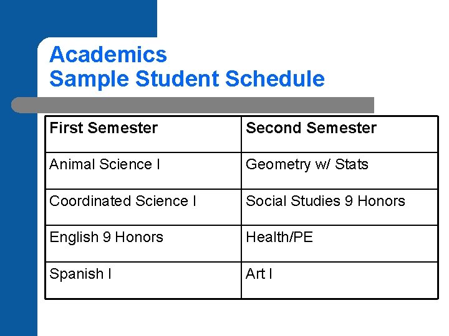The width and height of the screenshot is (449, 336).
Task: Select the "Second Semester" header cell
Action: 311,128
